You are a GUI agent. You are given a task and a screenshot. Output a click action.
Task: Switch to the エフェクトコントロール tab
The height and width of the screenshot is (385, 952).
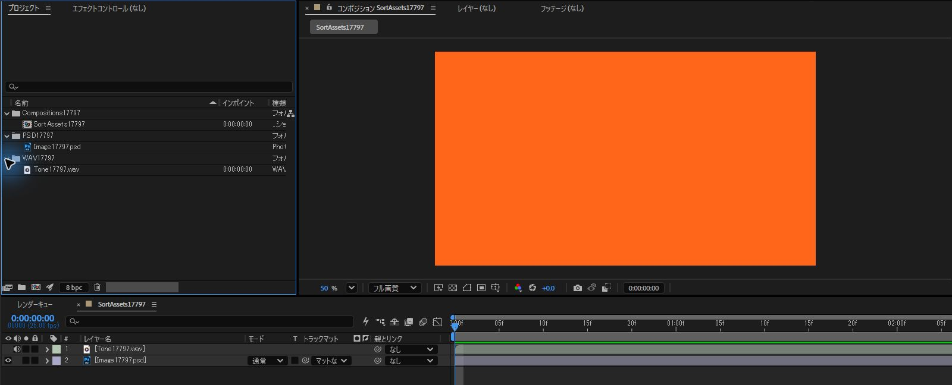(109, 8)
